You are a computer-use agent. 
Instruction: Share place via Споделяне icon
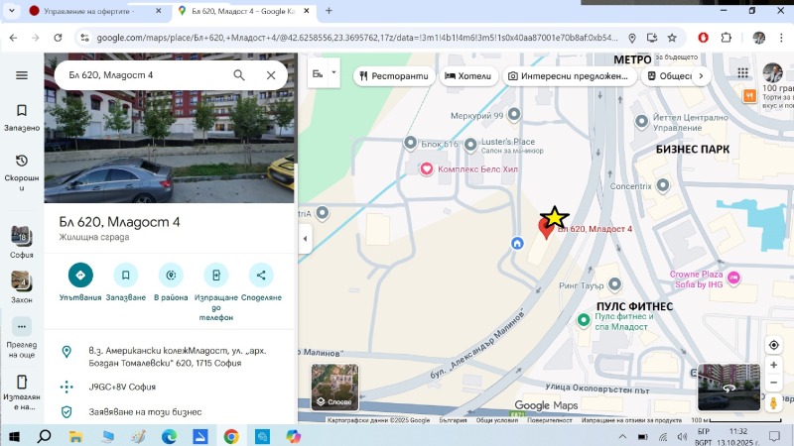coord(261,275)
